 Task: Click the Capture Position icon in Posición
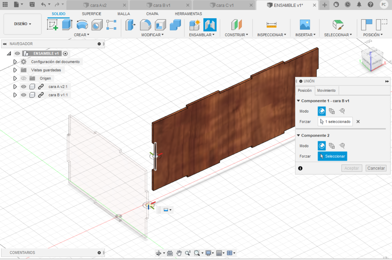[x=367, y=25]
